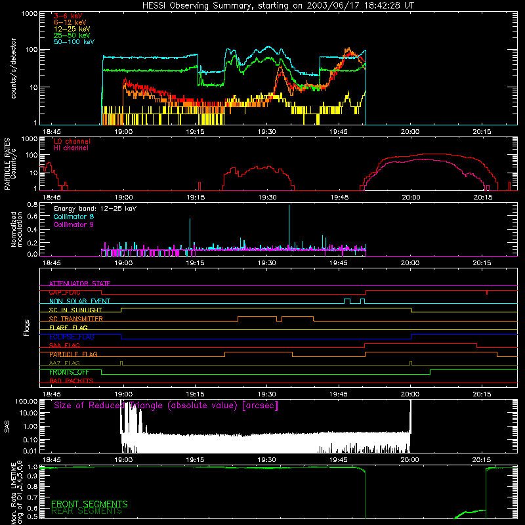Click the ATTENUATOR_STATE flag label
Viewport: 525px width, 525px height.
(79, 283)
